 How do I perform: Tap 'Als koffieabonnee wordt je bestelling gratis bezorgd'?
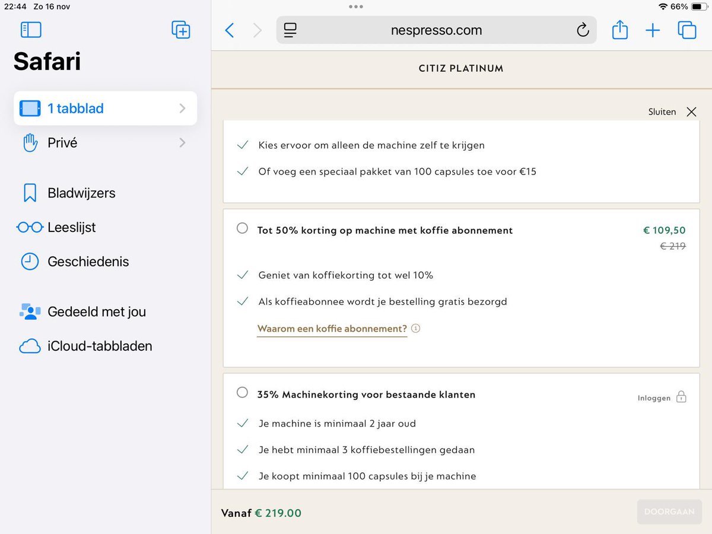383,301
